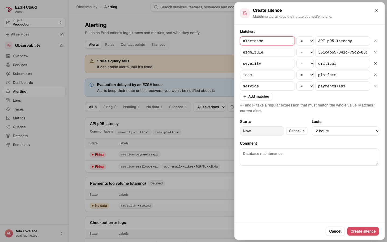Favorite Observability with the star icon
This screenshot has height=242, width=387.
(x=62, y=45)
